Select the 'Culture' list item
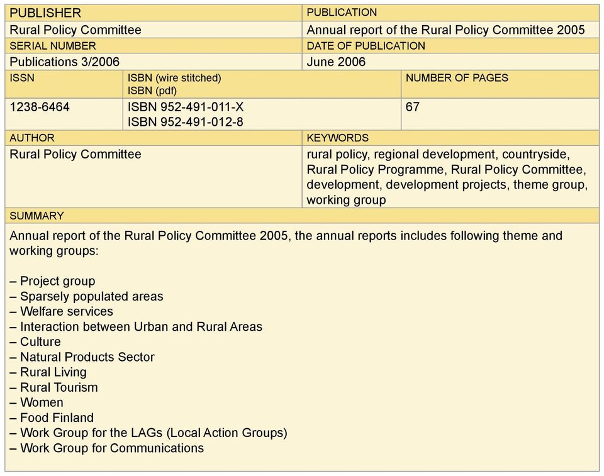This screenshot has height=476, width=604. [35, 341]
